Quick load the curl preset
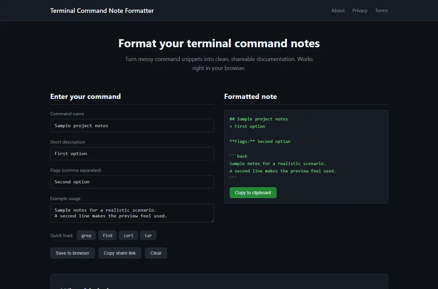 pyautogui.click(x=128, y=235)
